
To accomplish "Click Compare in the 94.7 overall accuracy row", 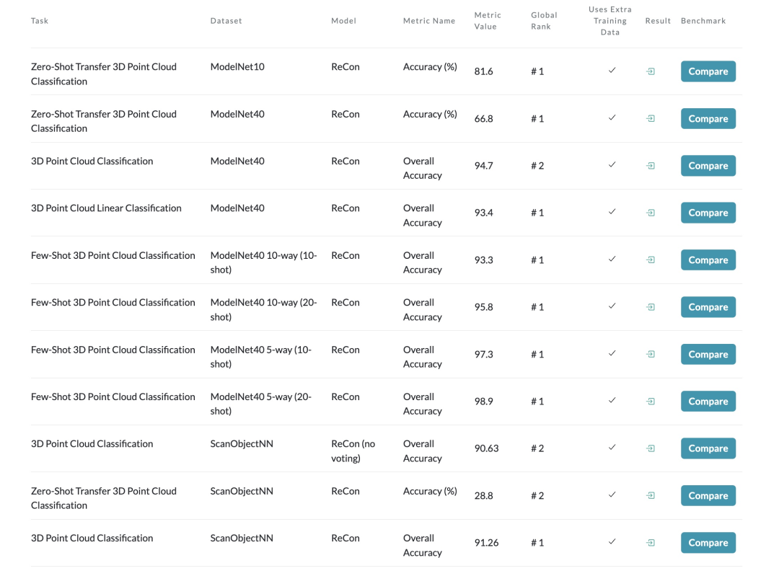I will point(708,166).
